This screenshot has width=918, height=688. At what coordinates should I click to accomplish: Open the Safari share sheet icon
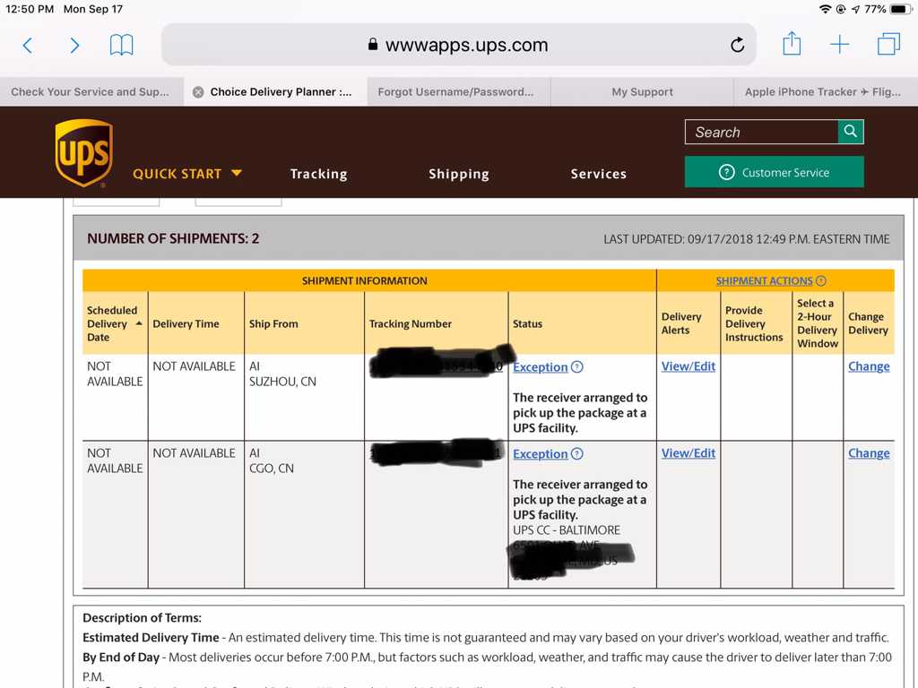pyautogui.click(x=792, y=44)
